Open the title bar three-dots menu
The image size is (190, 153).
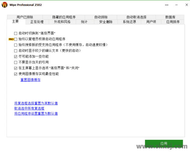(167, 5)
